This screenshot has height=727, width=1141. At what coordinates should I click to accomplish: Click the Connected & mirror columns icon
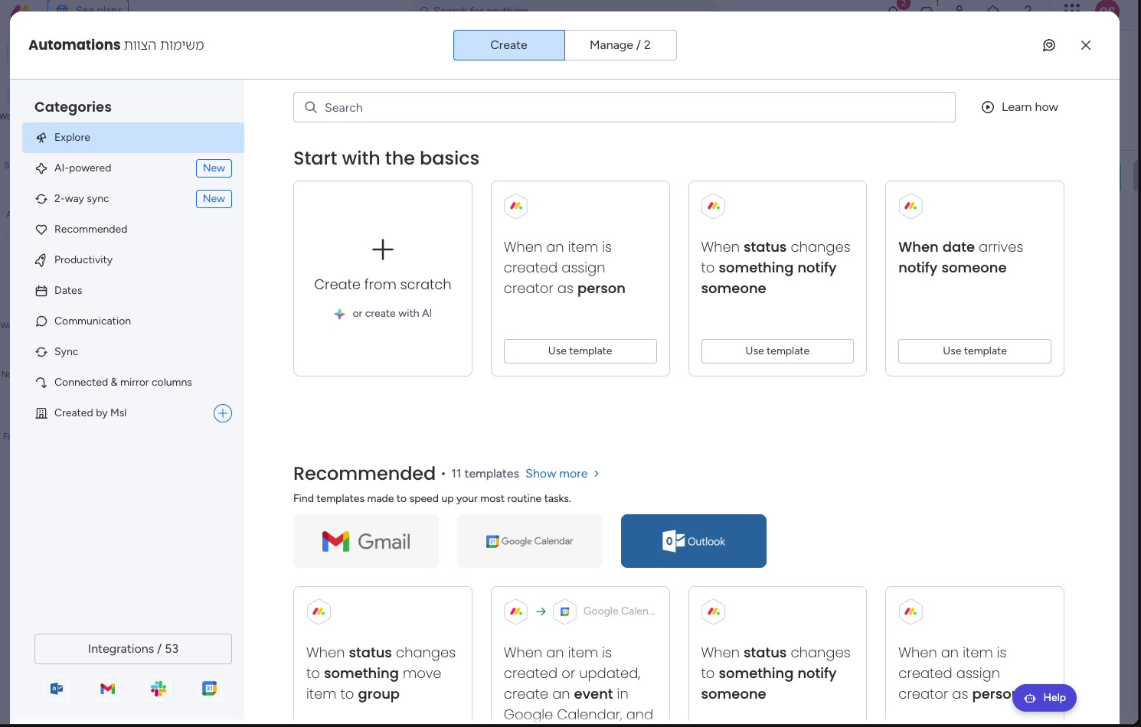point(41,383)
